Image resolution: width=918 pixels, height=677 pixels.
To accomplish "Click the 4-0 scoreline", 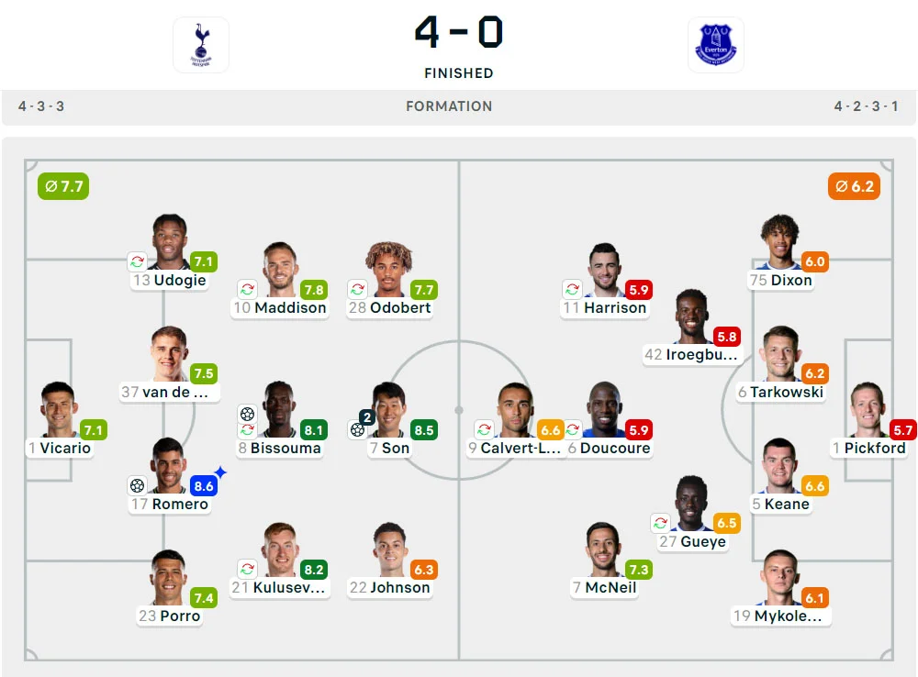I will tap(458, 32).
